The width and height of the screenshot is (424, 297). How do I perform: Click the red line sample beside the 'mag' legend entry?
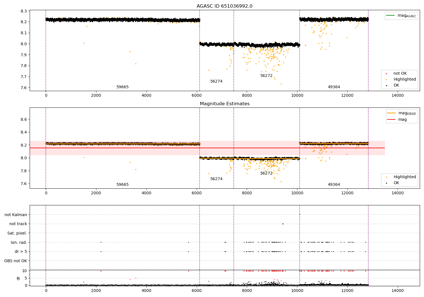pyautogui.click(x=392, y=119)
